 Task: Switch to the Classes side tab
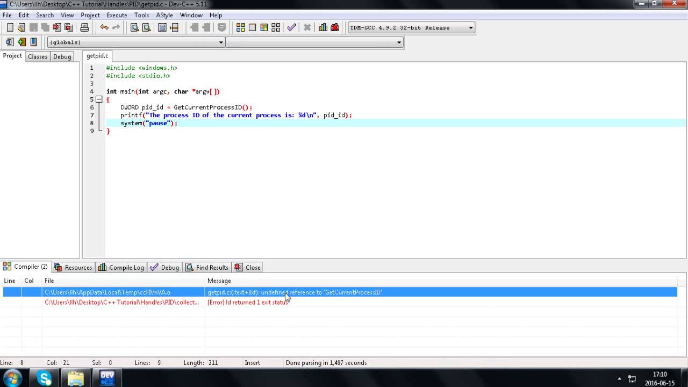click(38, 56)
